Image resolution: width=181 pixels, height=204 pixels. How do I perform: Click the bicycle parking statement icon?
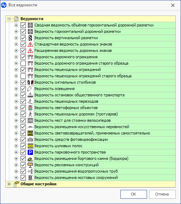coord(30,120)
